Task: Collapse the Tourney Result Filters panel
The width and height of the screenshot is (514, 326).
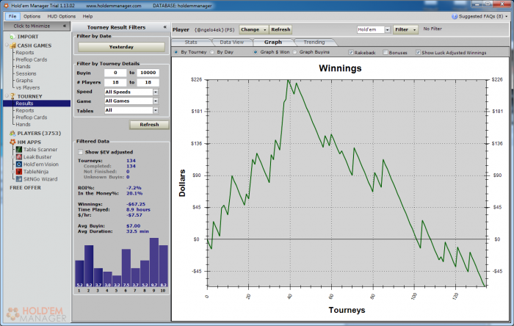Action: tap(164, 27)
